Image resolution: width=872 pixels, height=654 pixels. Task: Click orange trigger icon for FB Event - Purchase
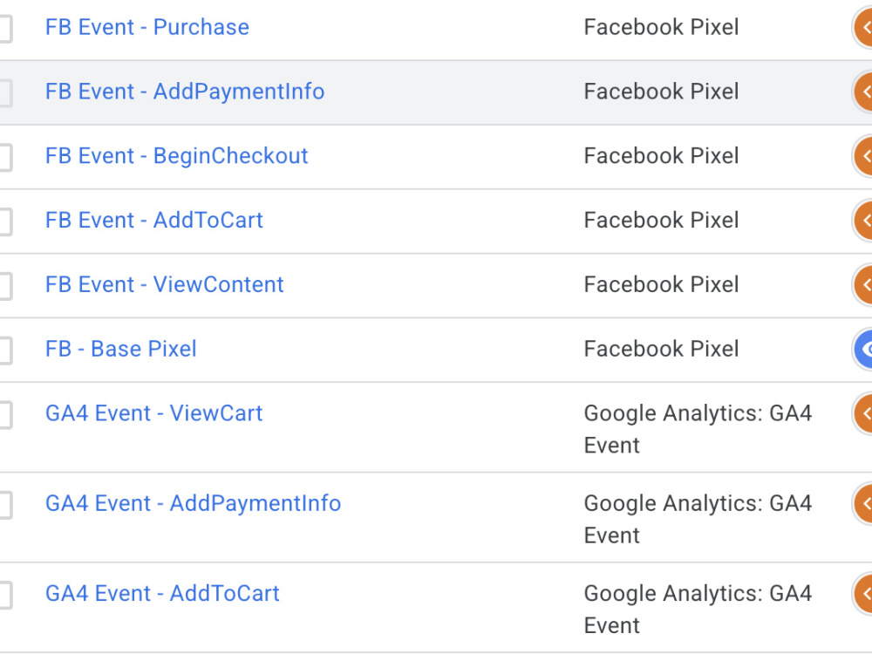(863, 27)
